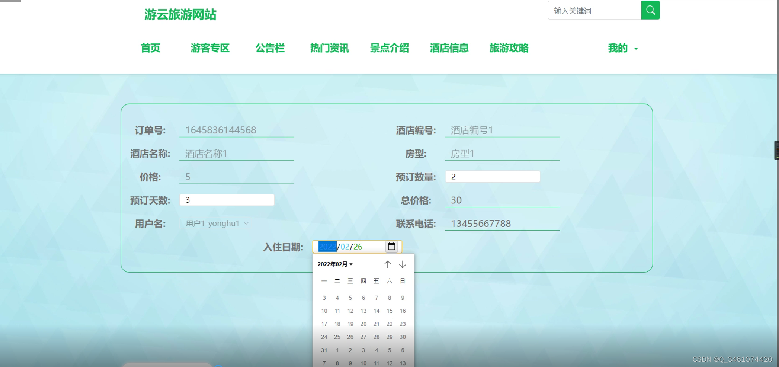Choose calendar day 28

(x=377, y=337)
